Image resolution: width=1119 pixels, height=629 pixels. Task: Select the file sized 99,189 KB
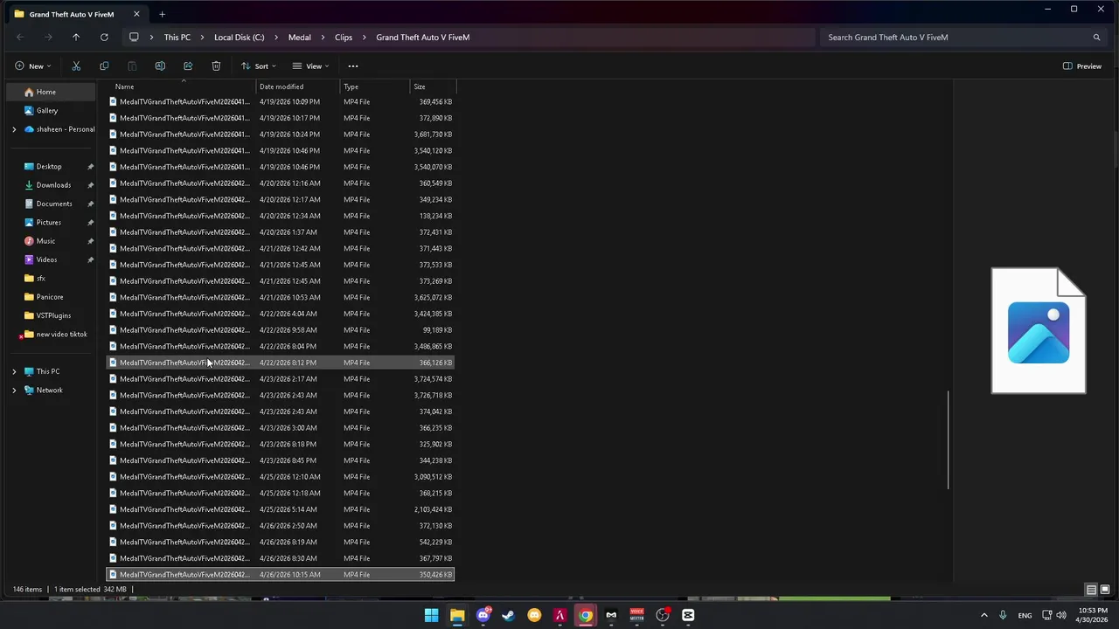(281, 330)
